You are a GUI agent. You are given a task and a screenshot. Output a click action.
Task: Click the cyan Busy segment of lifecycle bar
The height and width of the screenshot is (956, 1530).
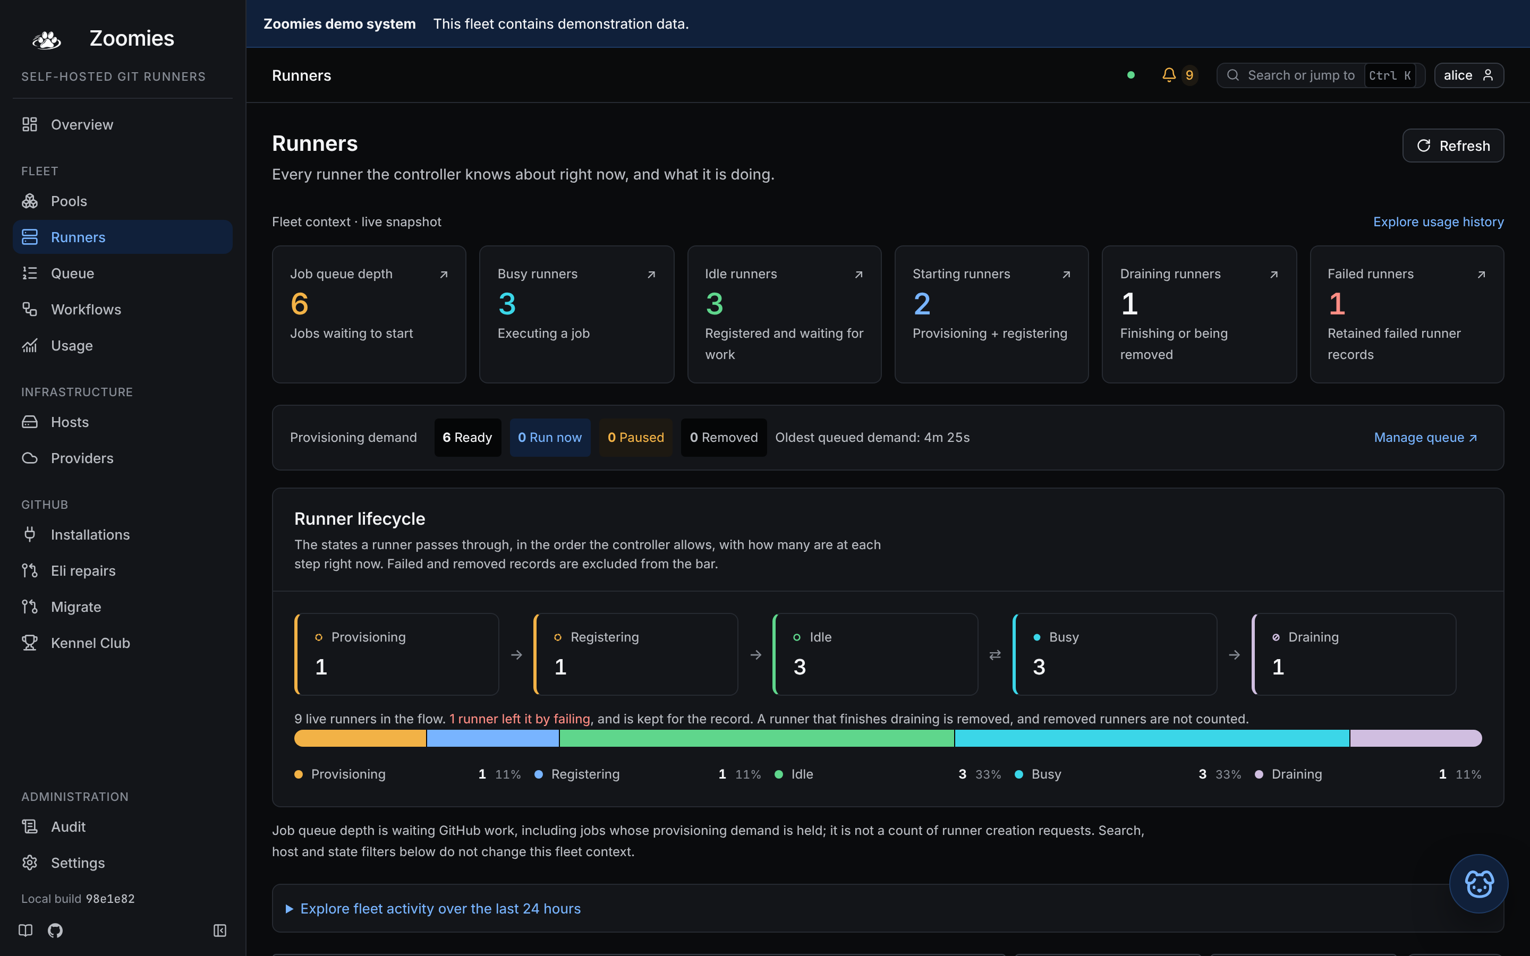point(1152,738)
